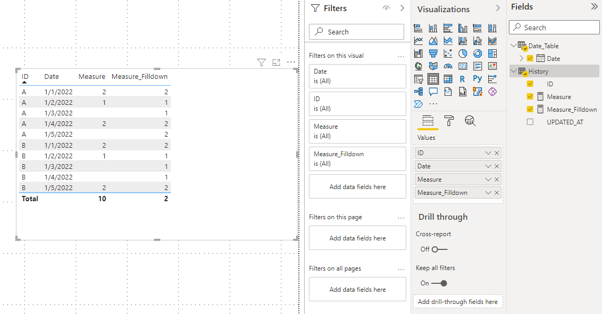Collapse the History table node

pyautogui.click(x=513, y=71)
